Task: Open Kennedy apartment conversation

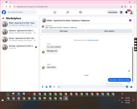Action: tap(19, 47)
